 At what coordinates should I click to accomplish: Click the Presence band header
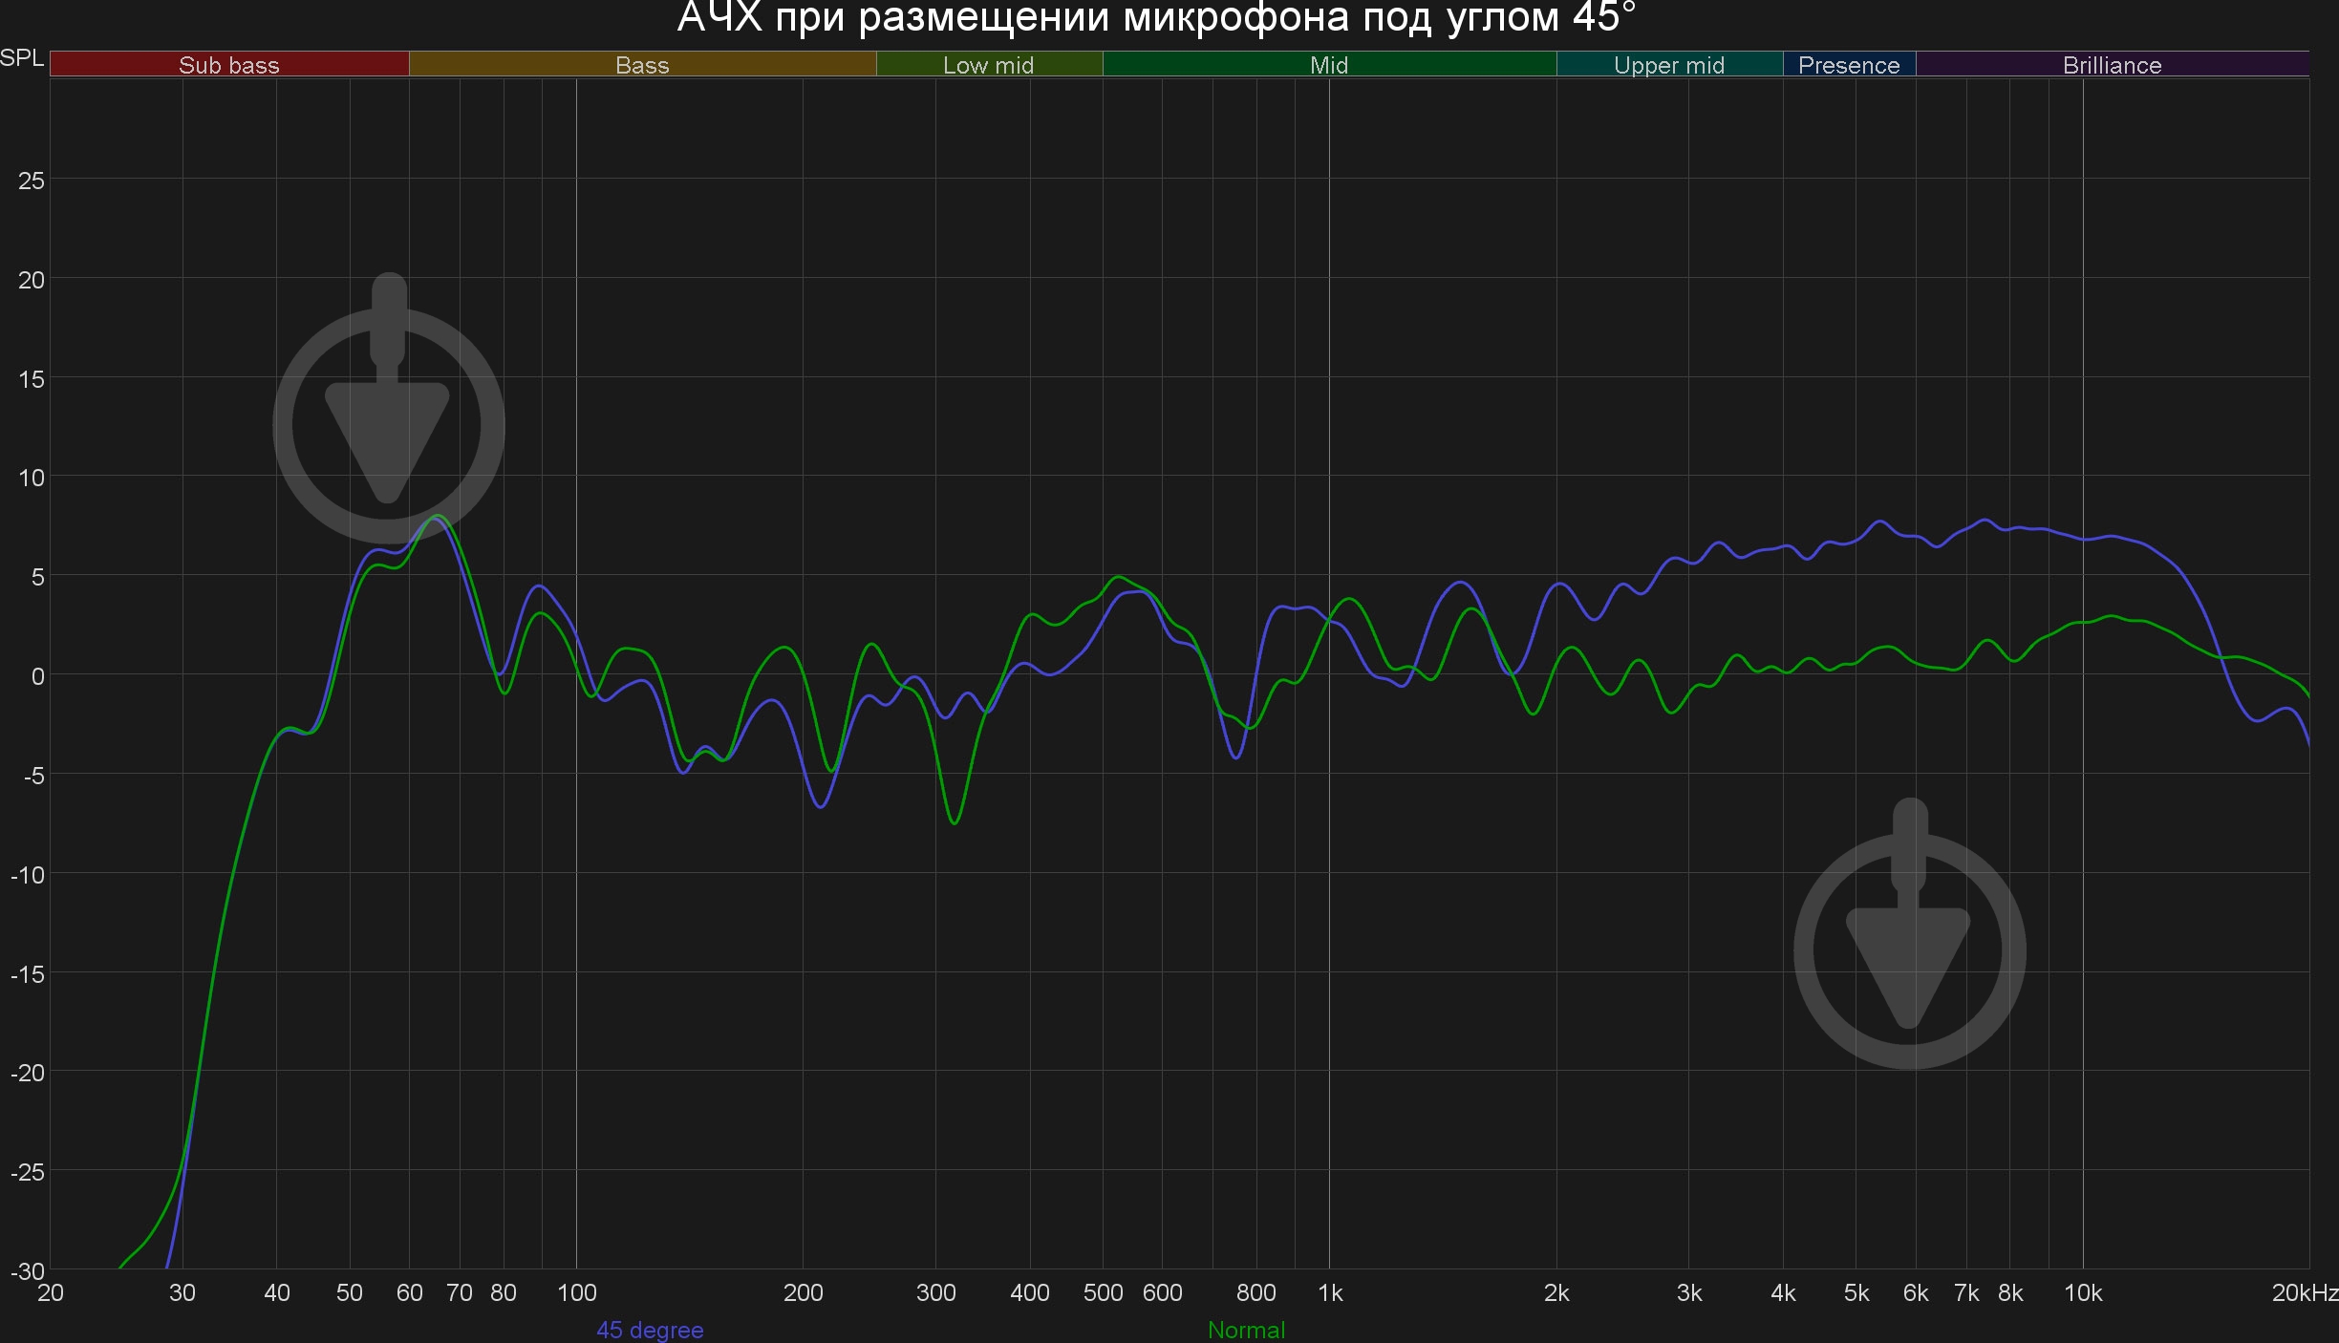pyautogui.click(x=1848, y=65)
